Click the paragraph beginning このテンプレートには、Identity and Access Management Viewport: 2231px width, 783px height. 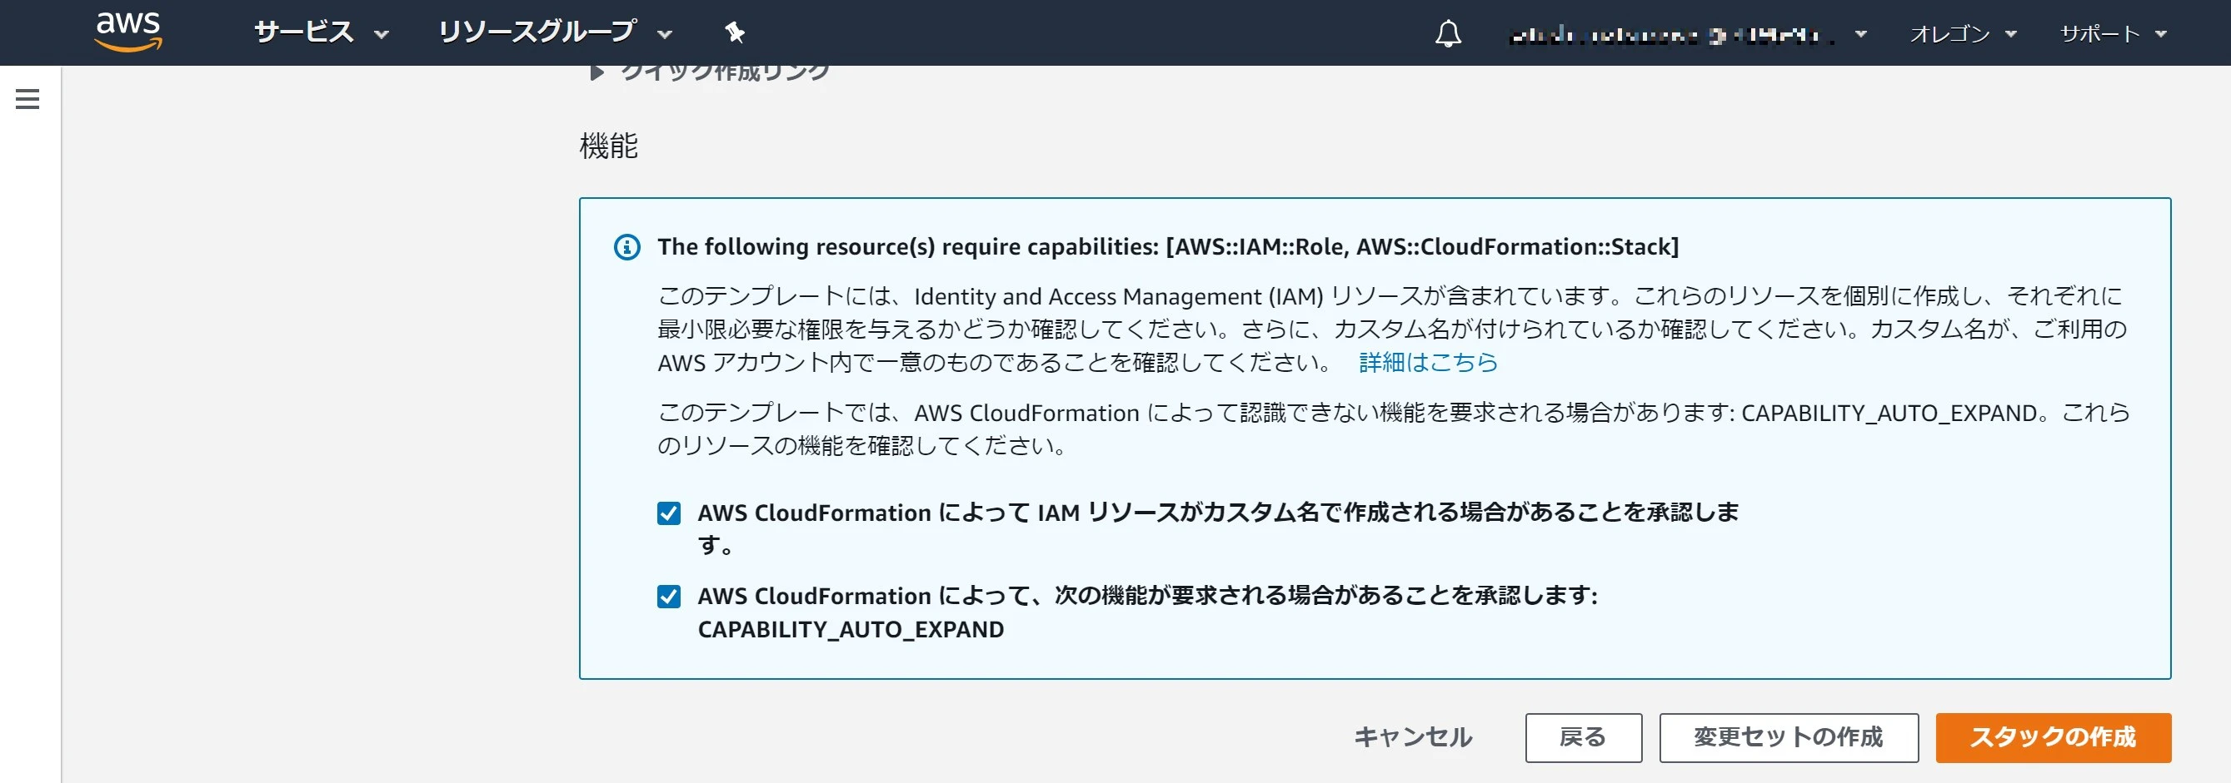[1393, 329]
